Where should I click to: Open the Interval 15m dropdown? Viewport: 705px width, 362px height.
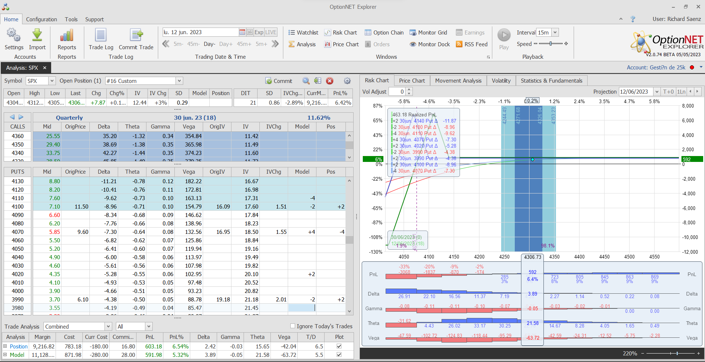555,33
